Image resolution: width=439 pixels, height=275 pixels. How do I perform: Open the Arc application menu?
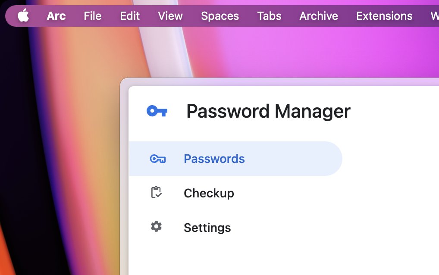[x=56, y=16]
